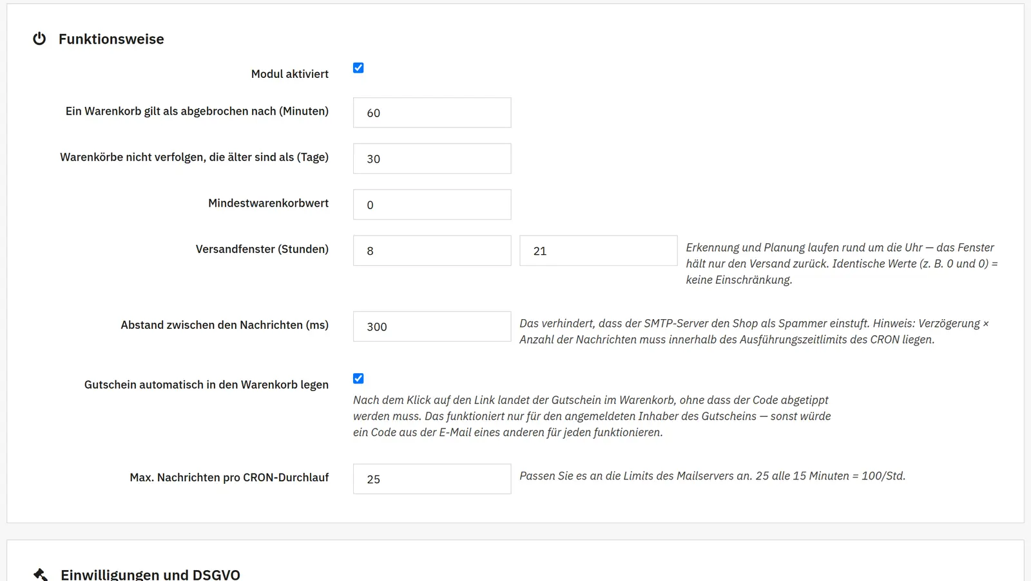Click the Funktionsweise section heading
The image size is (1031, 581).
pyautogui.click(x=111, y=39)
